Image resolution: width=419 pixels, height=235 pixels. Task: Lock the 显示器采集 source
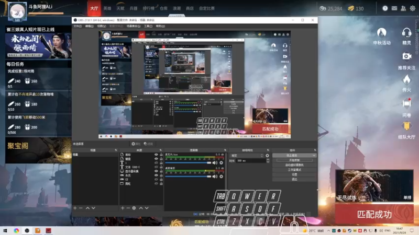click(x=161, y=171)
